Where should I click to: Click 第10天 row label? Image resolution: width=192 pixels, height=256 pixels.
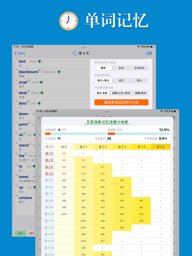49,214
